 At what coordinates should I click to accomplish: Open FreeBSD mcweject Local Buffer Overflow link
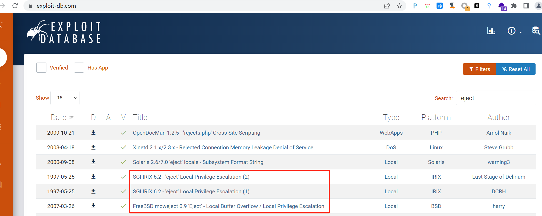tap(228, 206)
